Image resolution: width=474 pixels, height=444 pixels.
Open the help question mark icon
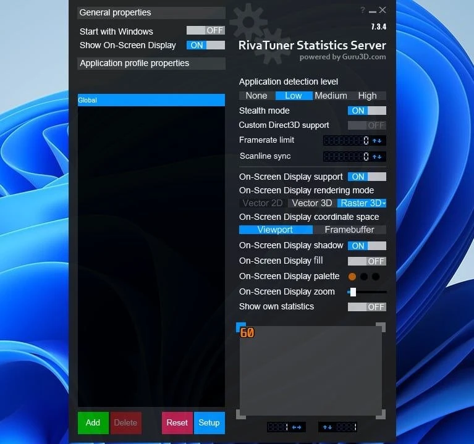click(363, 10)
